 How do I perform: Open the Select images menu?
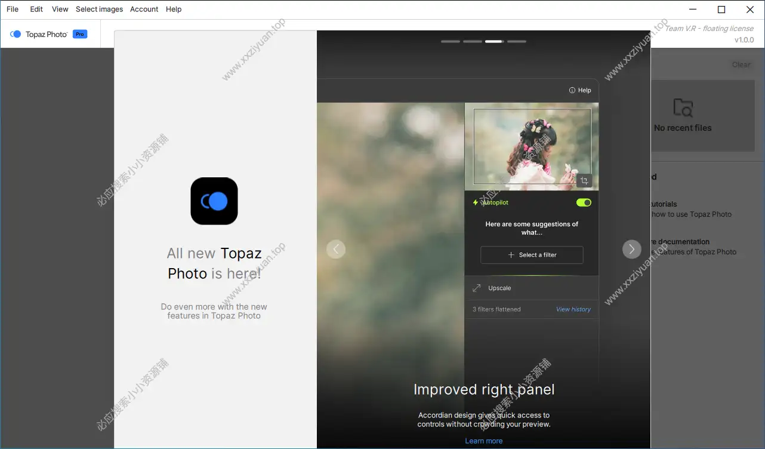tap(99, 9)
